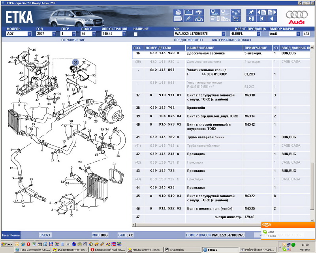This screenshot has height=253, width=316.
Task: Click the Skype notification for Dosia
Action: [x=288, y=231]
